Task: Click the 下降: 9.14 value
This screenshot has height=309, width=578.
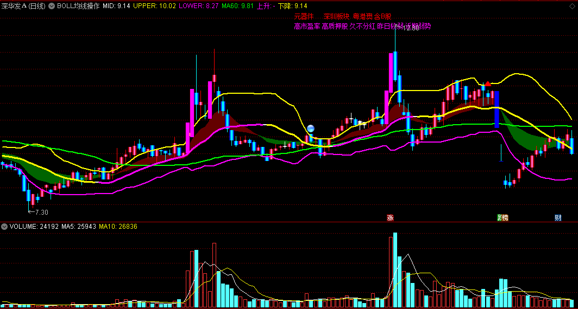Action: (293, 6)
